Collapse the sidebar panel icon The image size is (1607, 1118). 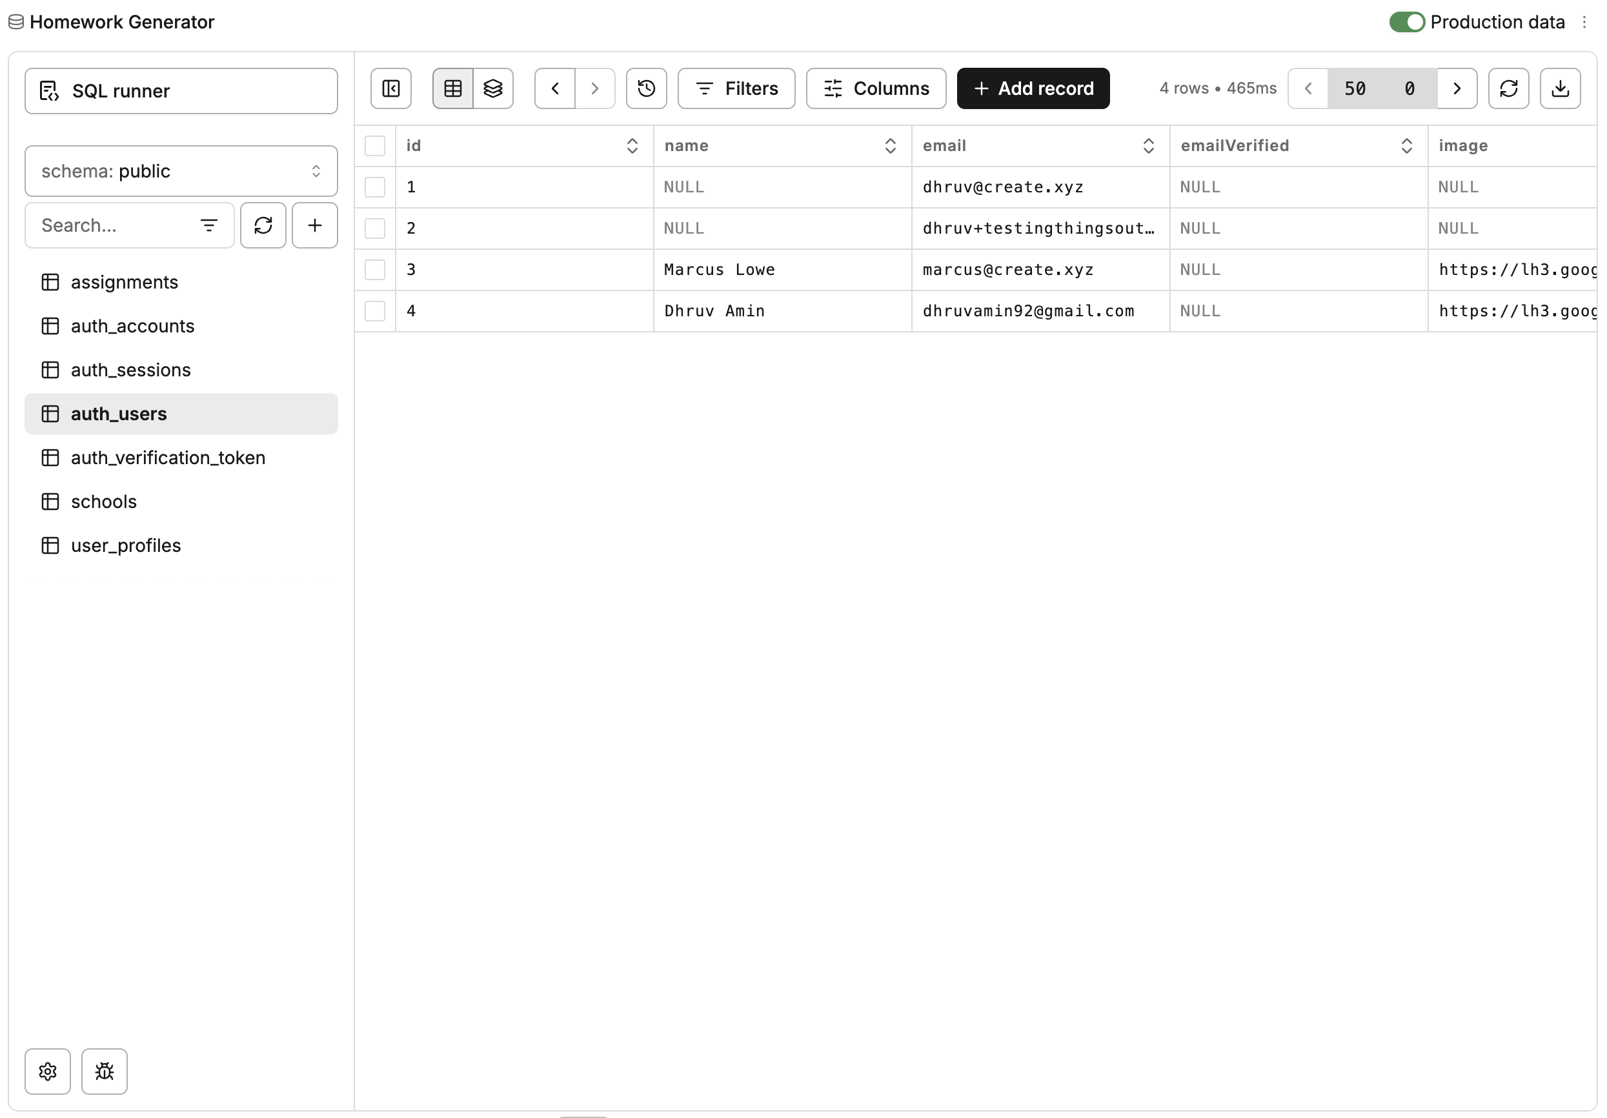click(390, 88)
